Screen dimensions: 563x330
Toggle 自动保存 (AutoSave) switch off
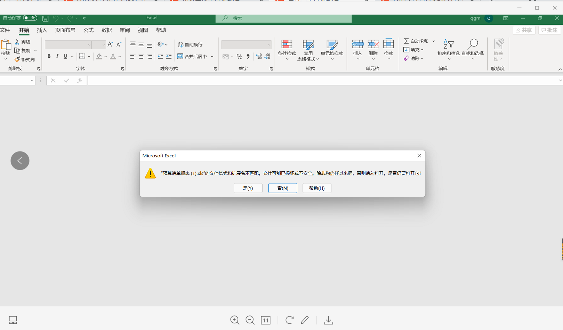coord(30,18)
